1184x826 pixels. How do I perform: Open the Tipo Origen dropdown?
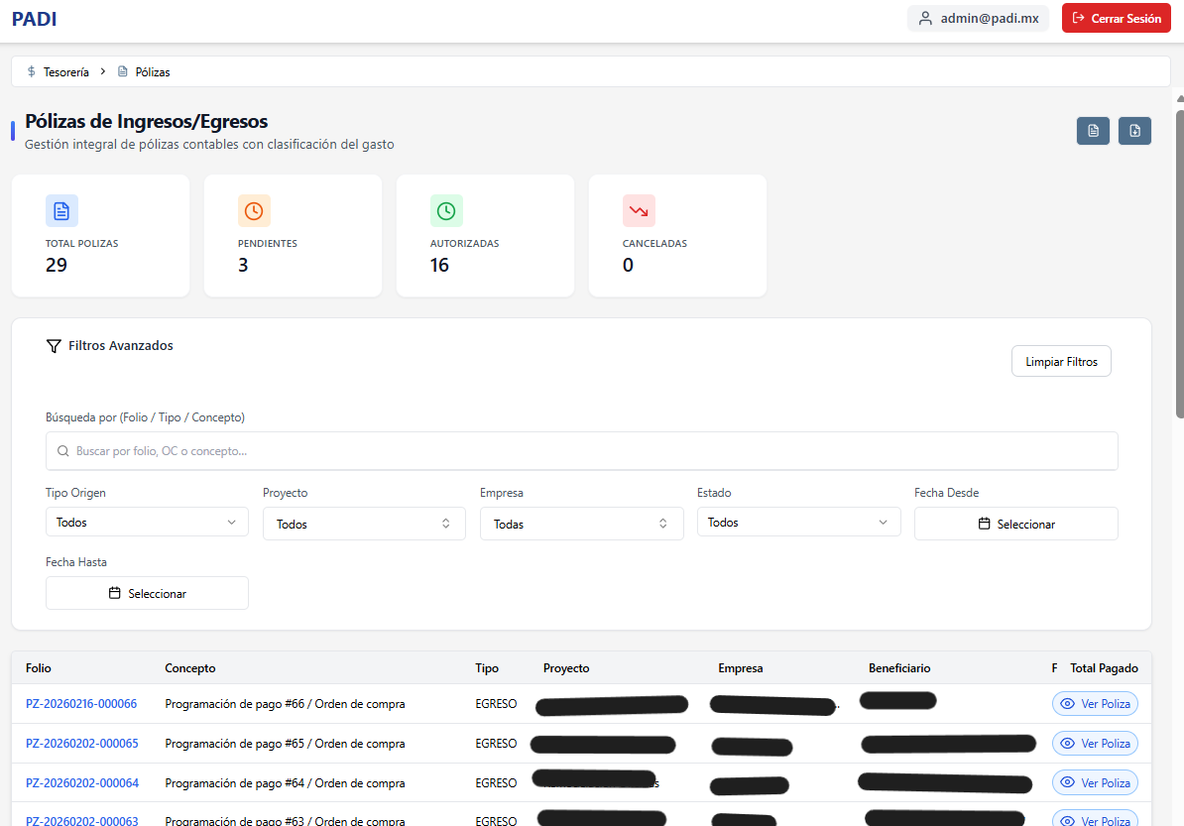[147, 522]
